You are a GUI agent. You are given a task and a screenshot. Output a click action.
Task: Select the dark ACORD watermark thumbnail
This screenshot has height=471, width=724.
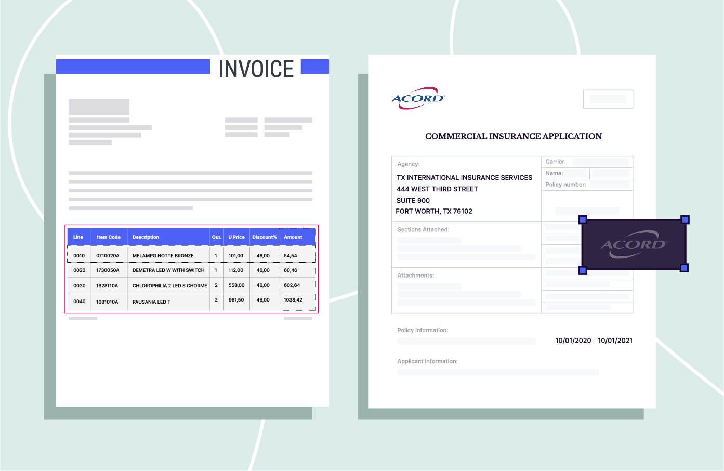coord(634,244)
